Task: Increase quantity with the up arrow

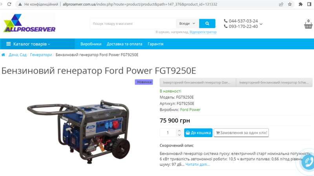Action: [179, 131]
